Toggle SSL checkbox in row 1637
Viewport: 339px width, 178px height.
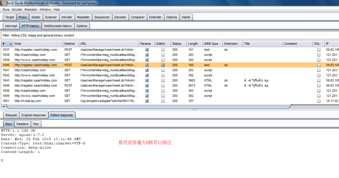319,50
